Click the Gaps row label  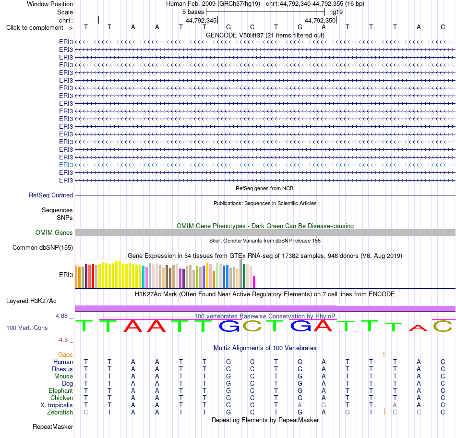[65, 354]
